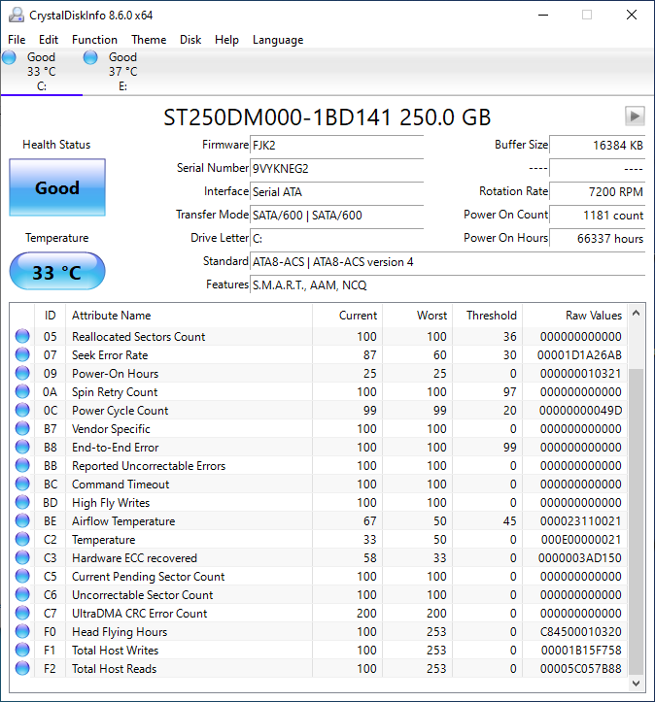Select raw value C84500010320
655x702 pixels.
[x=580, y=632]
